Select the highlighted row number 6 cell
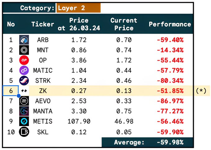The height and width of the screenshot is (150, 211). pos(11,91)
